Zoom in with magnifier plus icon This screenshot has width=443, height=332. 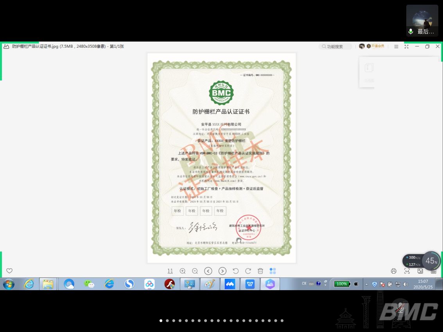point(183,271)
